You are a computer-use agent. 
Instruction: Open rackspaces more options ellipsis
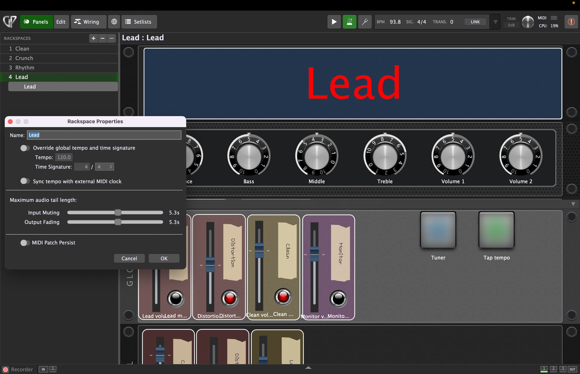coord(111,38)
